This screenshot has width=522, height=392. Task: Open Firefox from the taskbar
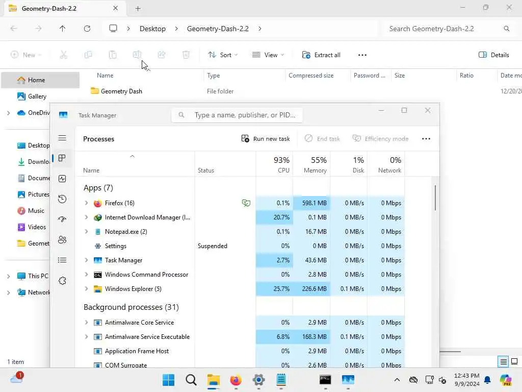click(x=236, y=380)
